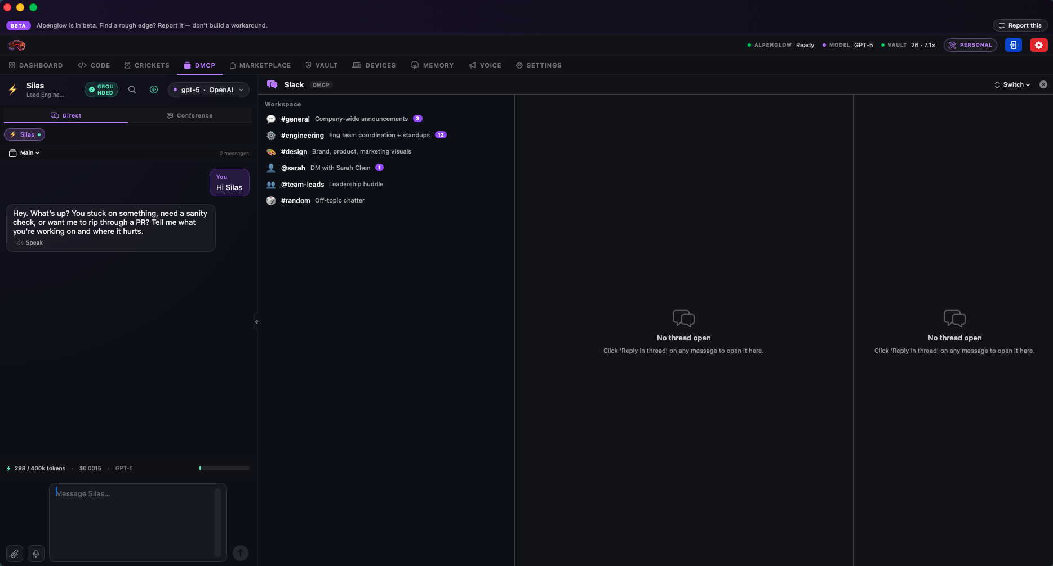Click the Slack chat bubbles icon
This screenshot has width=1053, height=566.
tap(272, 84)
